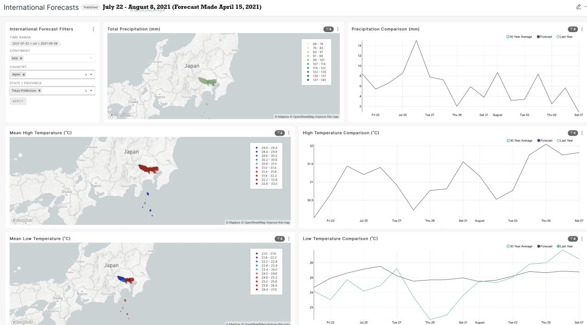Click the Continent filter select field
The height and width of the screenshot is (325, 587).
point(52,58)
